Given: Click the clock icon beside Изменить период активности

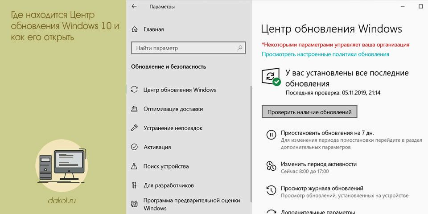Looking at the screenshot, I should 271,166.
